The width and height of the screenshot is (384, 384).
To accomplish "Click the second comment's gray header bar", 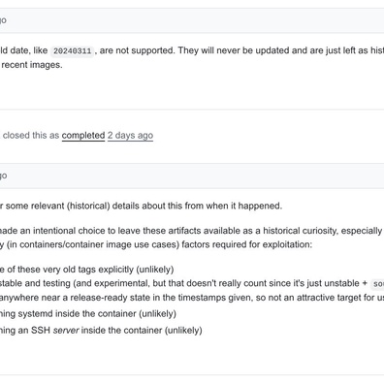I will tap(192, 176).
